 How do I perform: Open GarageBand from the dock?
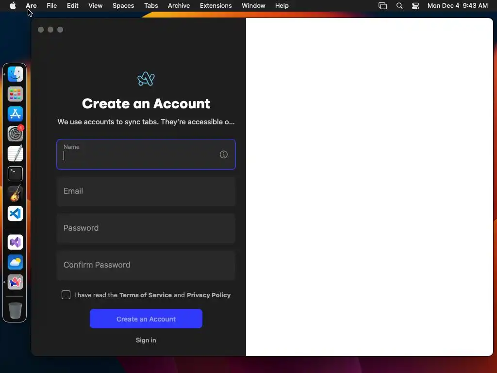[15, 193]
